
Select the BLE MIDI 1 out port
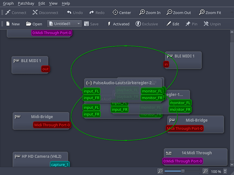tap(45, 69)
